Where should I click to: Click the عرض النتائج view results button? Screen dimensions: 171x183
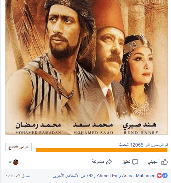[x=18, y=147]
